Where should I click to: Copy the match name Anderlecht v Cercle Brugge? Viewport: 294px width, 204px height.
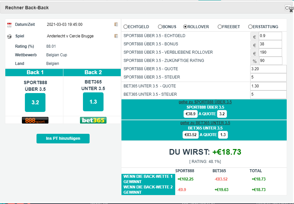[116, 36]
